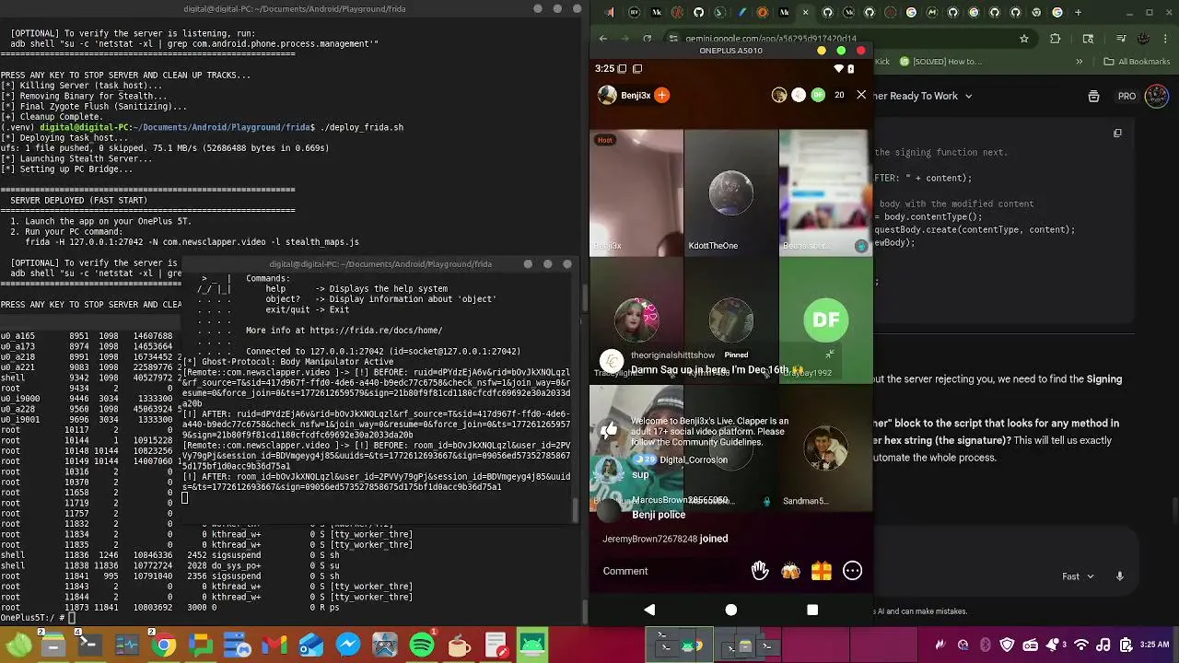The height and width of the screenshot is (663, 1179).
Task: Select the stealth_maps.js frida command line
Action: click(192, 242)
